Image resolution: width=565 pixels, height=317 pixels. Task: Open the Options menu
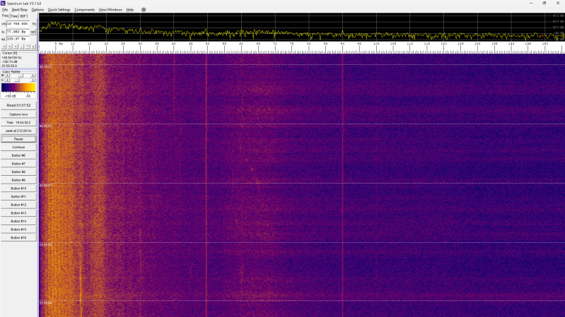37,10
